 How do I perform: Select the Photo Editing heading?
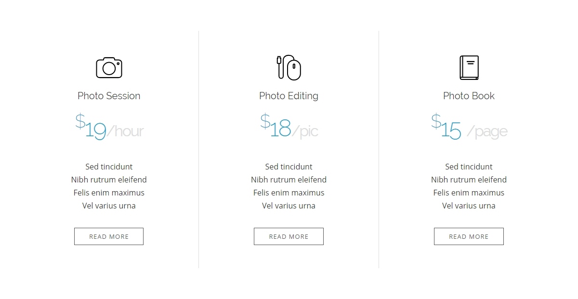point(289,96)
